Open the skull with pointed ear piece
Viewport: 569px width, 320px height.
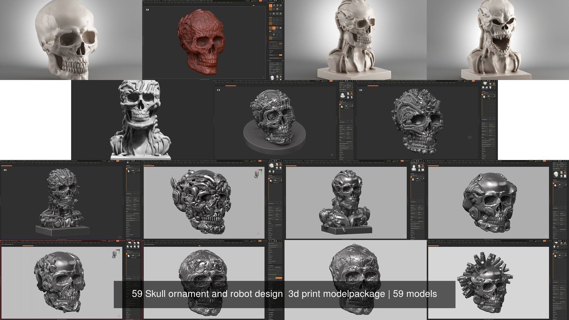(x=213, y=200)
